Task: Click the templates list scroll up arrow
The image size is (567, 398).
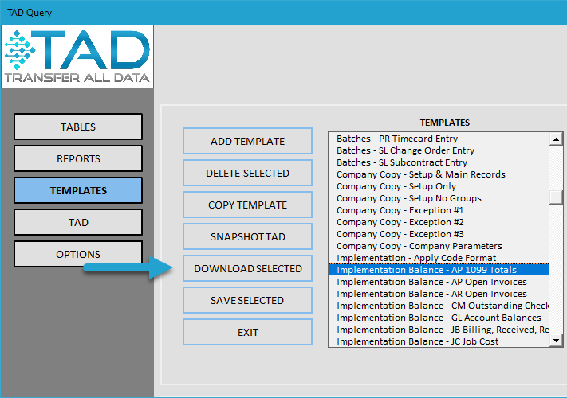Action: [x=556, y=139]
